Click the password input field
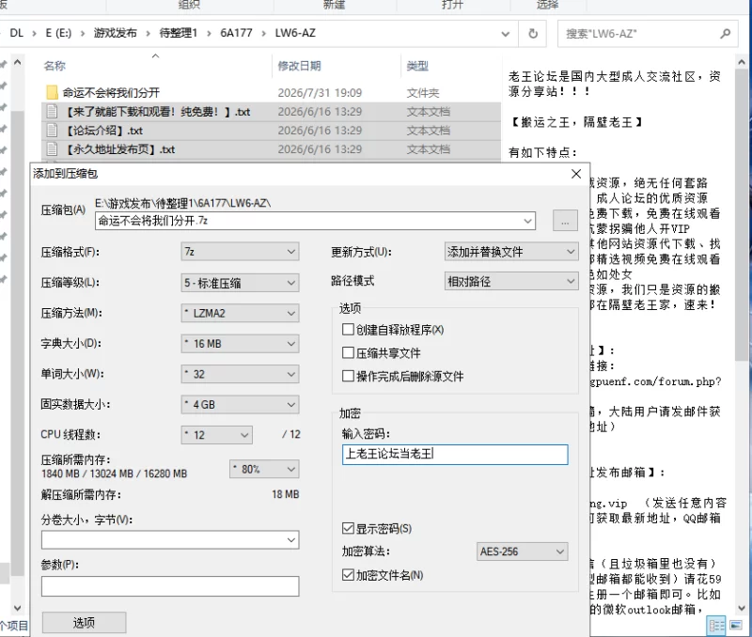Viewport: 752px width, 637px height. 455,455
